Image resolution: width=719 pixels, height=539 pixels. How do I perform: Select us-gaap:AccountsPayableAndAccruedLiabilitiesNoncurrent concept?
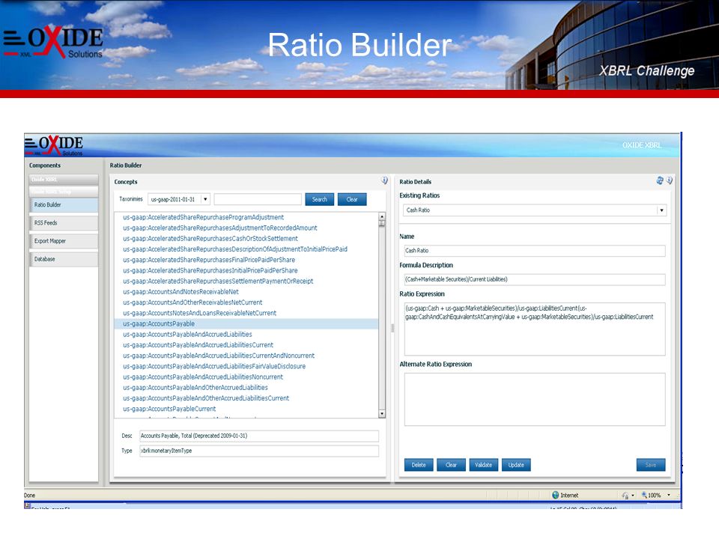click(x=203, y=377)
